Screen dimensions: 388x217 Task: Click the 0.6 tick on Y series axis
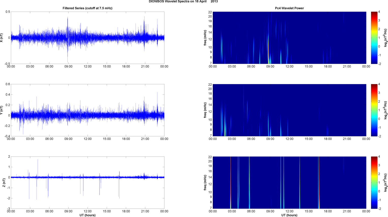click(x=8, y=84)
